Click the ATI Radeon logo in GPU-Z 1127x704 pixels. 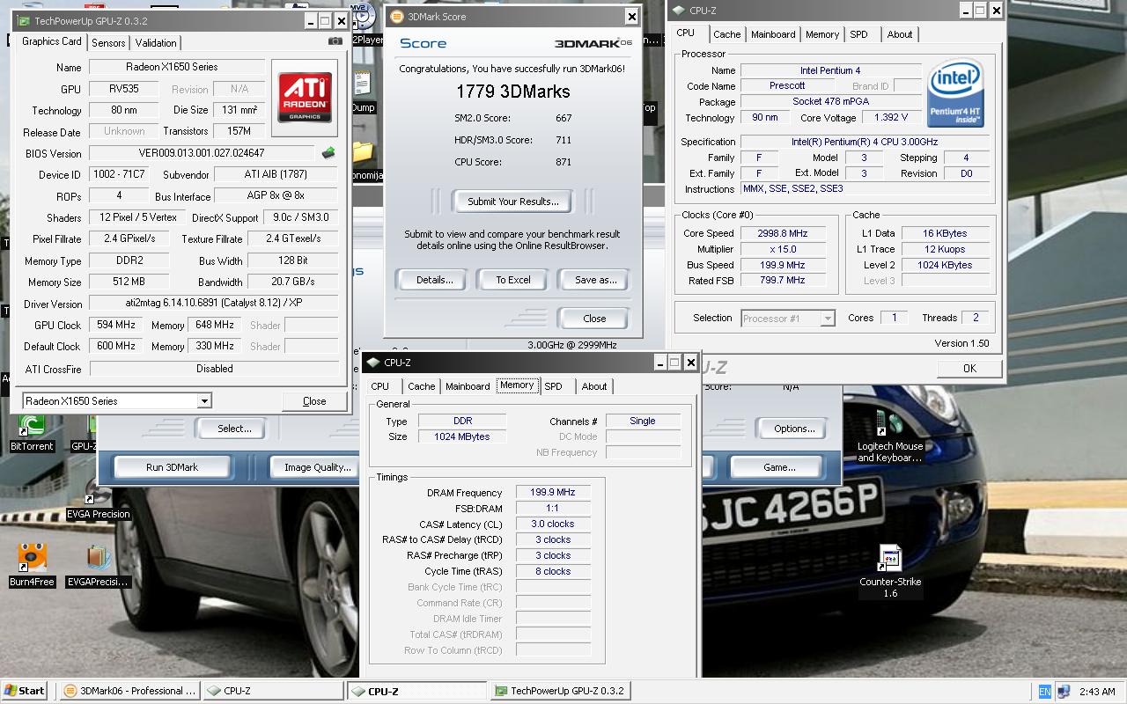pyautogui.click(x=305, y=98)
